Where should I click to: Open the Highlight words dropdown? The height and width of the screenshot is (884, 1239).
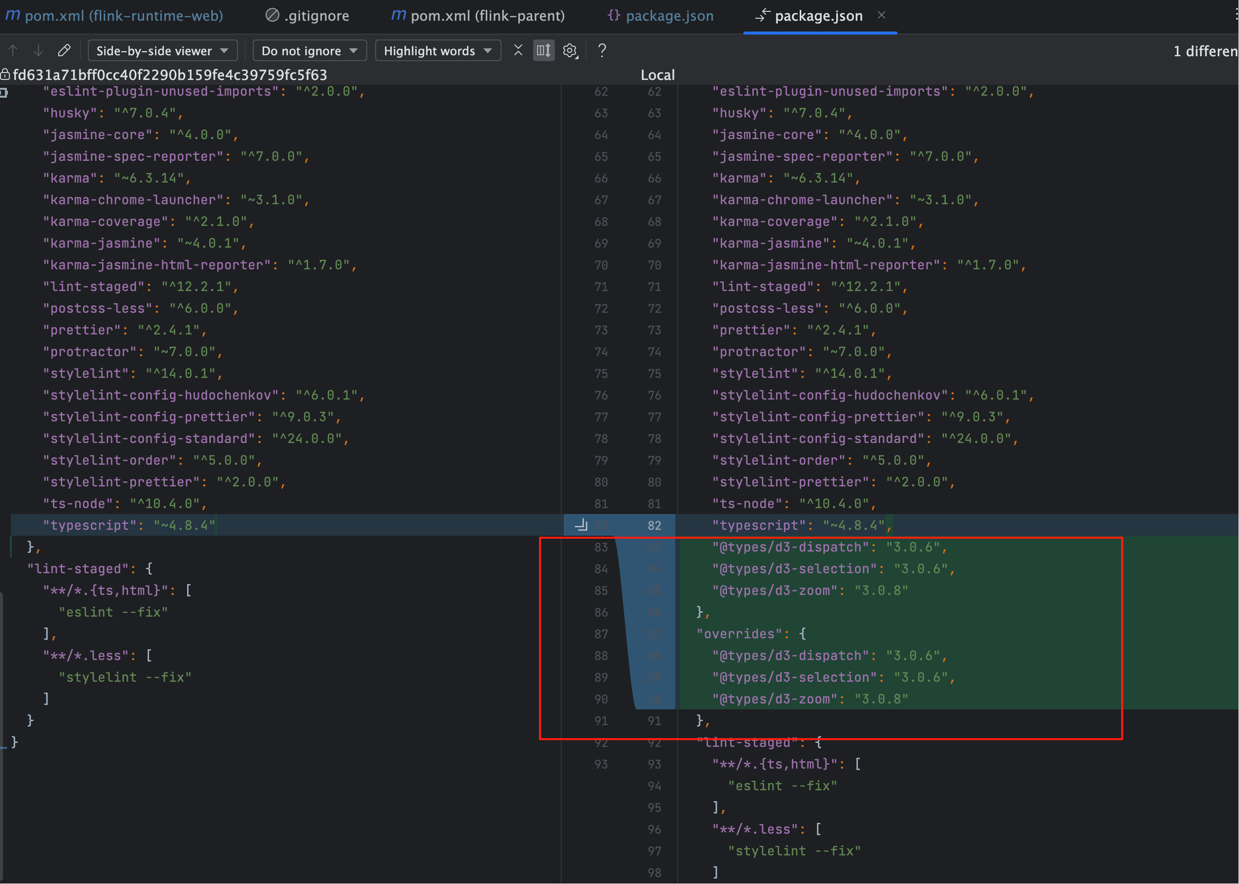click(x=437, y=51)
